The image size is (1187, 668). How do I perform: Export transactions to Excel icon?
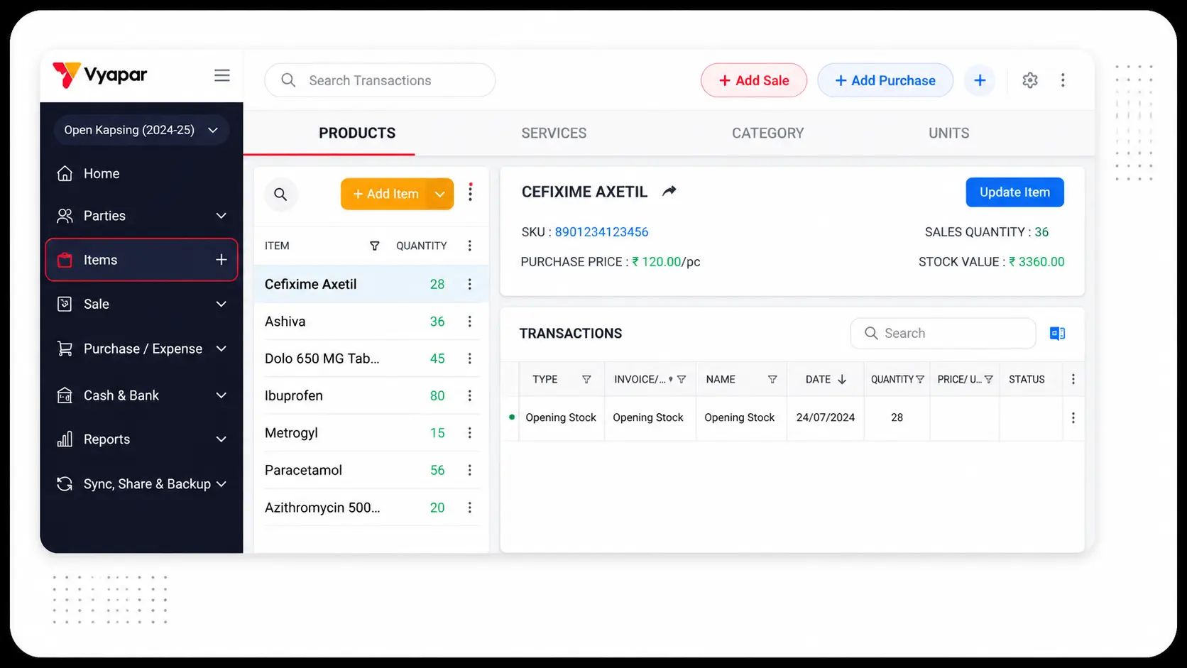point(1057,334)
